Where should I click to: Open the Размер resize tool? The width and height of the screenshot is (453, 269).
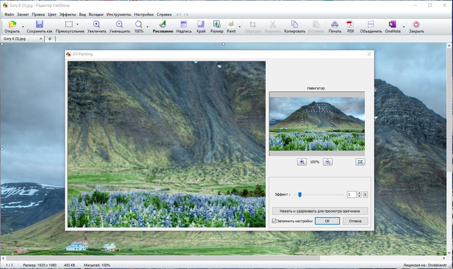click(217, 24)
